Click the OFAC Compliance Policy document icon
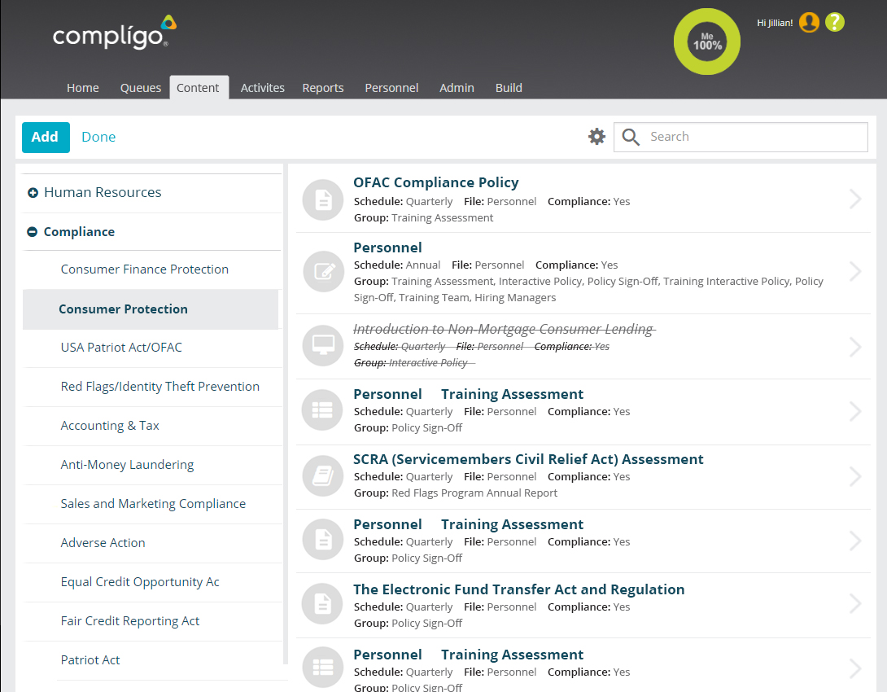This screenshot has width=887, height=692. click(x=323, y=199)
